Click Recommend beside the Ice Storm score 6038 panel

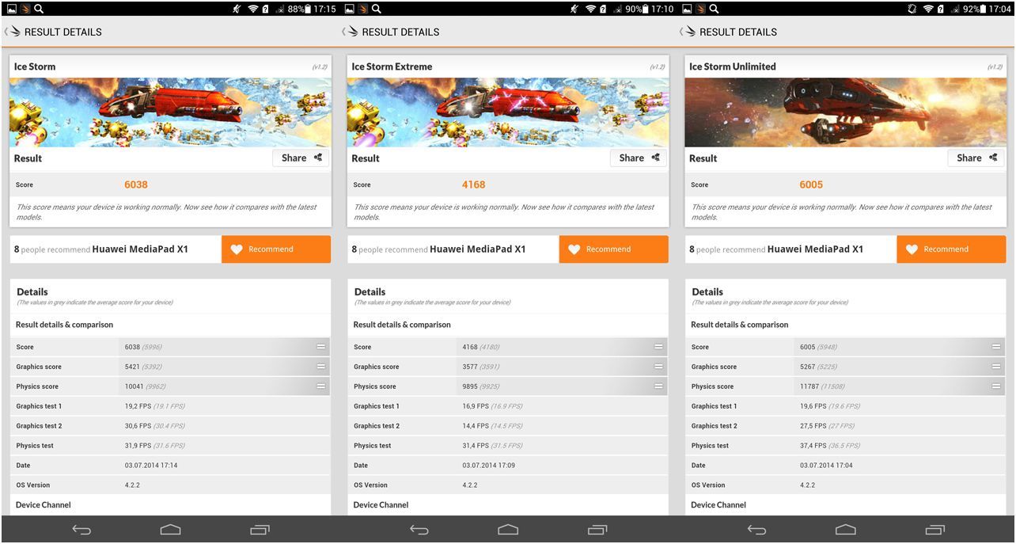coord(276,249)
